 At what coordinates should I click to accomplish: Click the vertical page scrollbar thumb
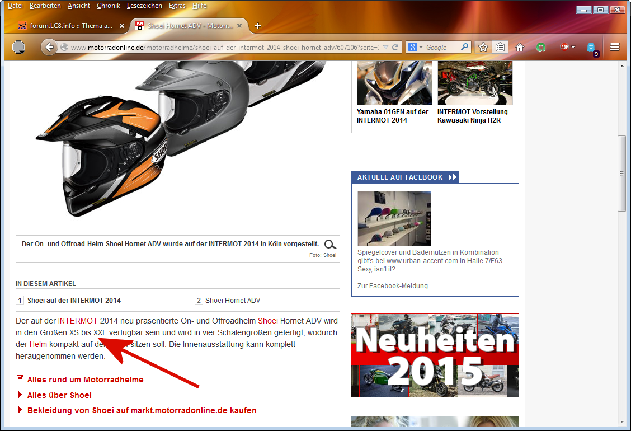[x=621, y=174]
